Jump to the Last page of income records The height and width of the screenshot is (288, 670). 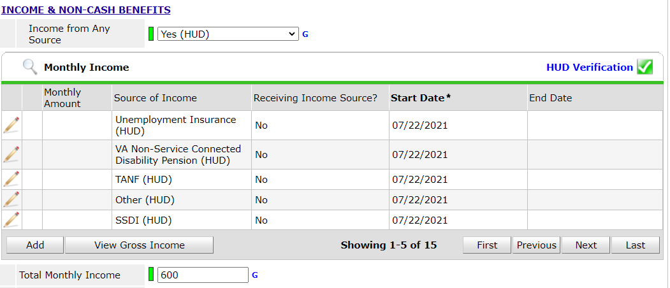click(x=635, y=245)
